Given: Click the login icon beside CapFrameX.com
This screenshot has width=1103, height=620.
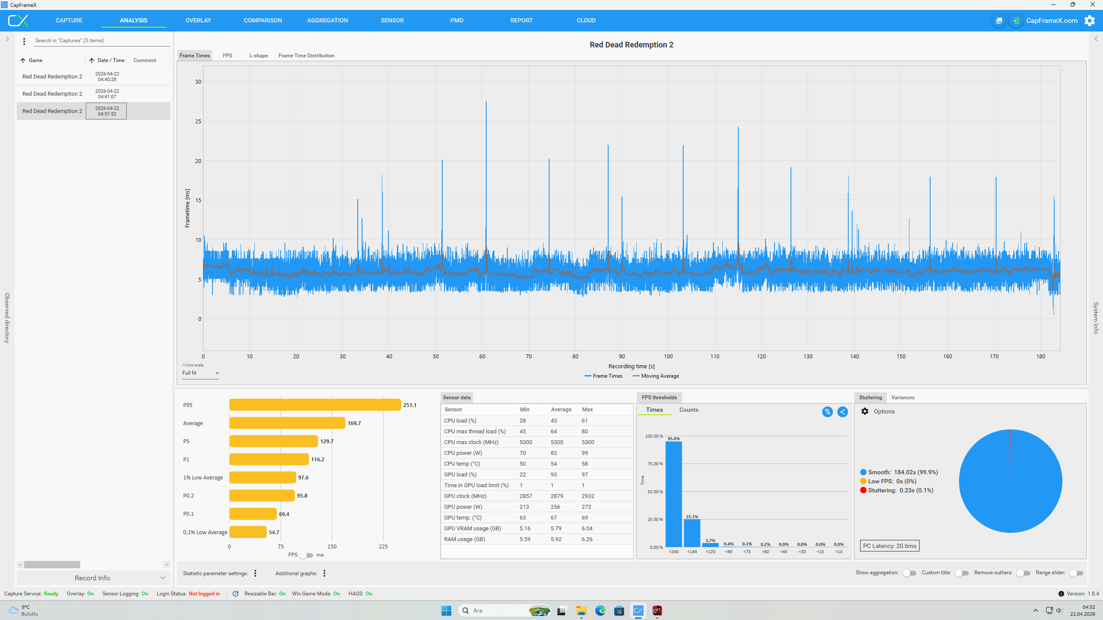Looking at the screenshot, I should coord(1016,21).
